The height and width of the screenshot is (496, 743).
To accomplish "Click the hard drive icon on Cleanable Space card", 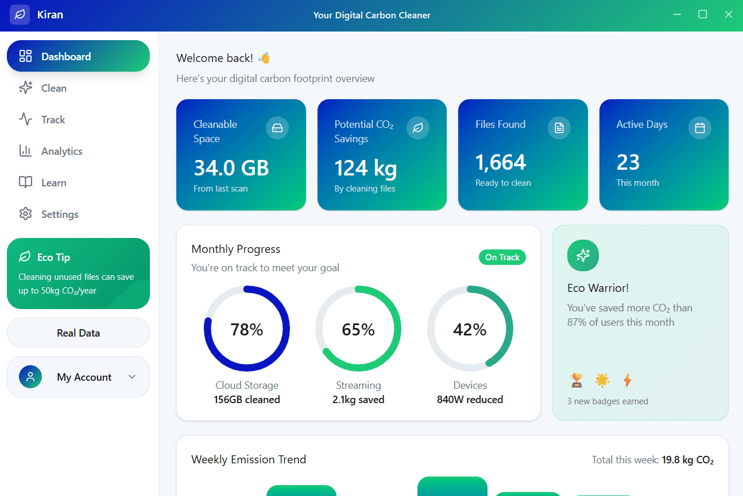I will (277, 128).
